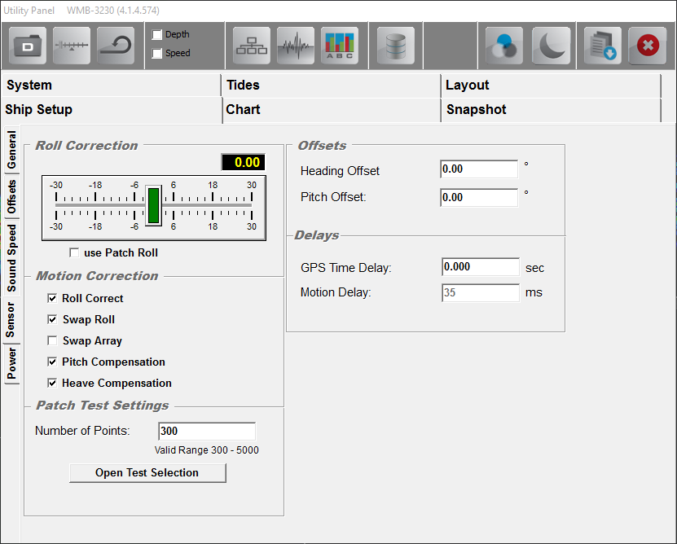Enable the Depth checkbox
The image size is (677, 544).
157,35
